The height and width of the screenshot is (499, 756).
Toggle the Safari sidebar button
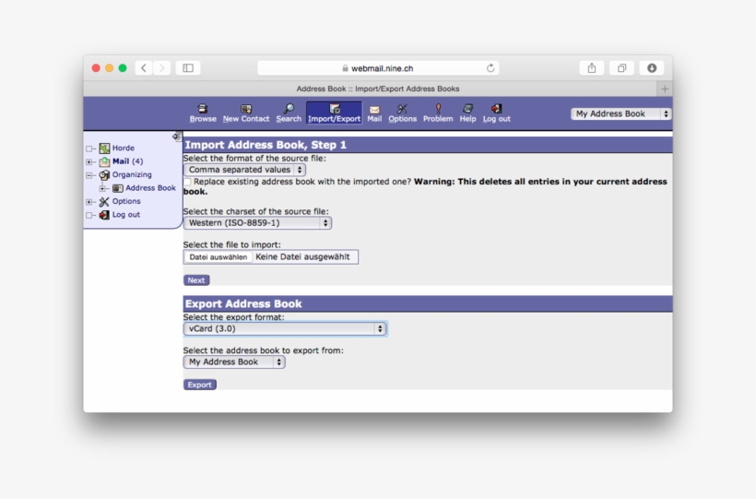click(188, 68)
